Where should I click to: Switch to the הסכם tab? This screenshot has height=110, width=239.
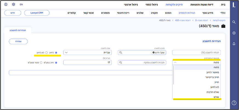tap(168, 13)
